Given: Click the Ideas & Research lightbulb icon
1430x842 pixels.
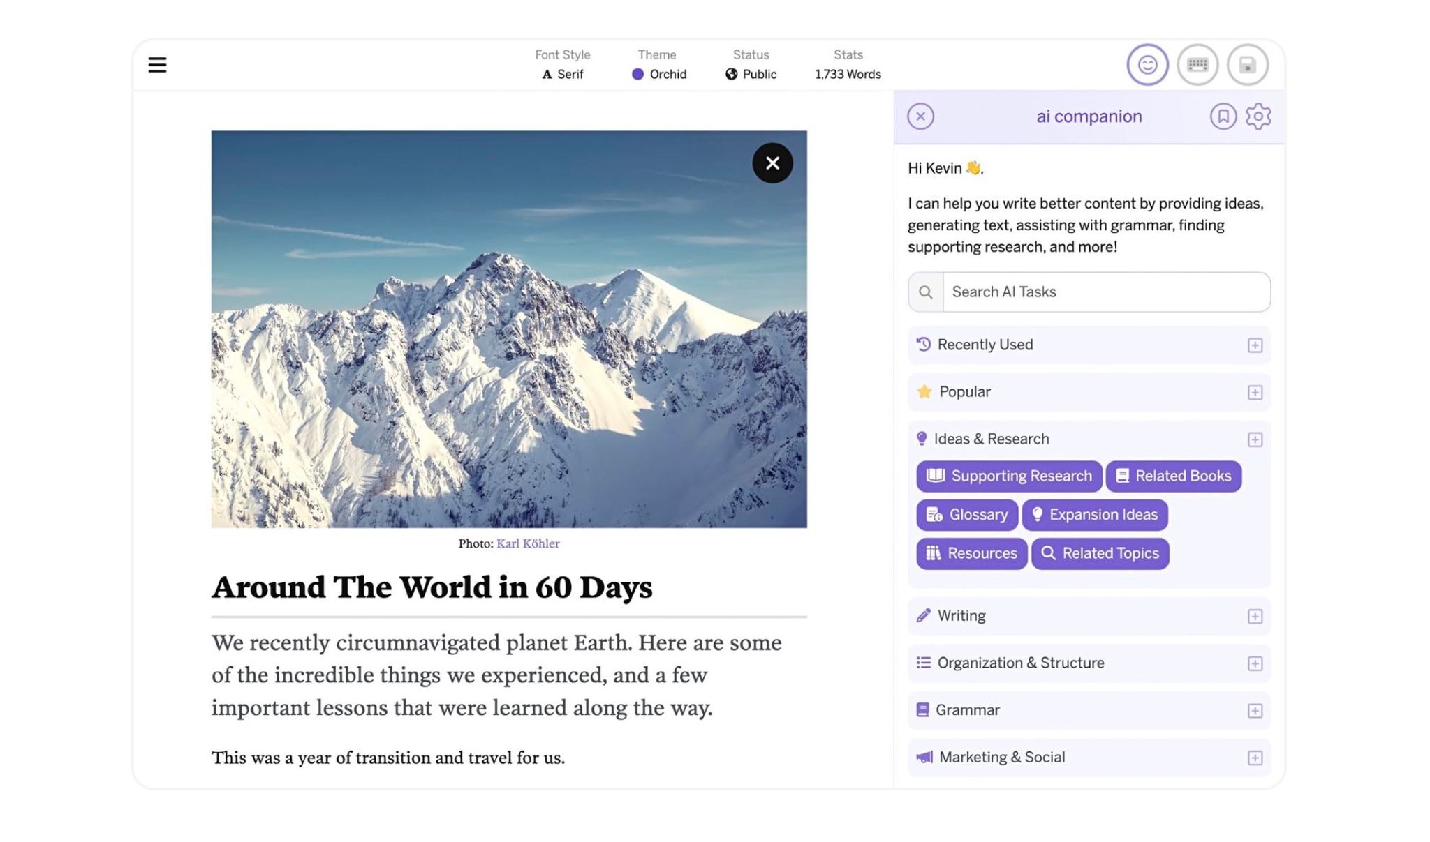Looking at the screenshot, I should coord(922,439).
